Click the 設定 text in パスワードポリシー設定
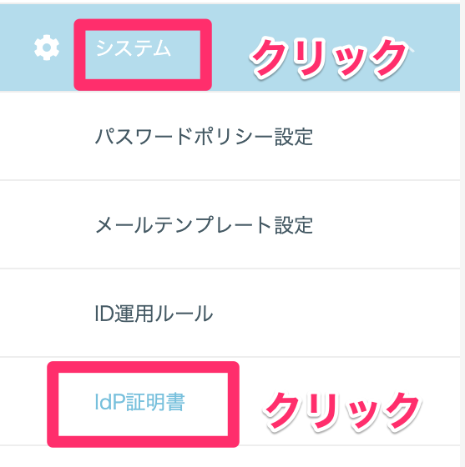The image size is (465, 467). point(294,137)
